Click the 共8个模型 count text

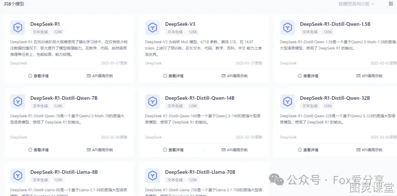point(14,4)
